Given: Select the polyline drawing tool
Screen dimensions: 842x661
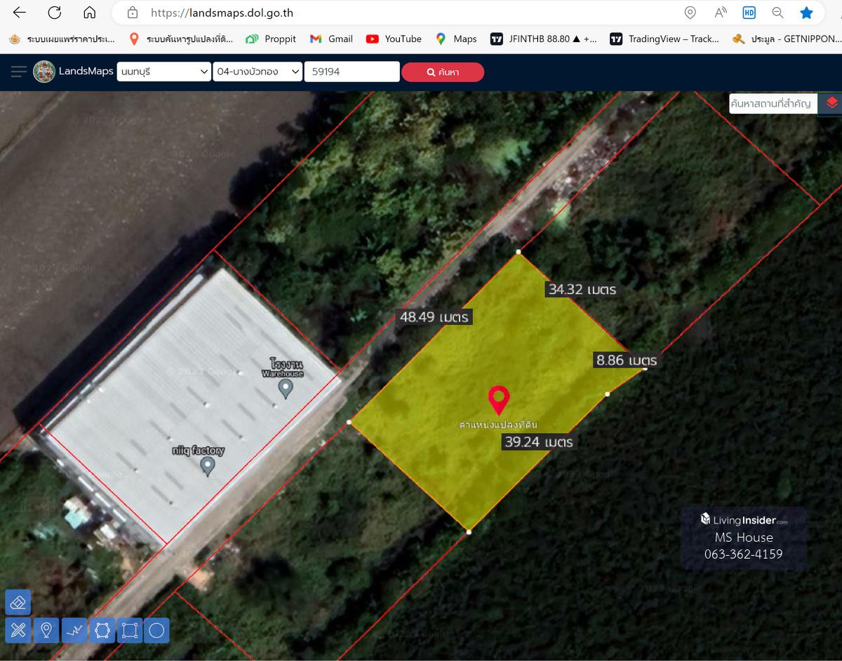Looking at the screenshot, I should pyautogui.click(x=74, y=631).
